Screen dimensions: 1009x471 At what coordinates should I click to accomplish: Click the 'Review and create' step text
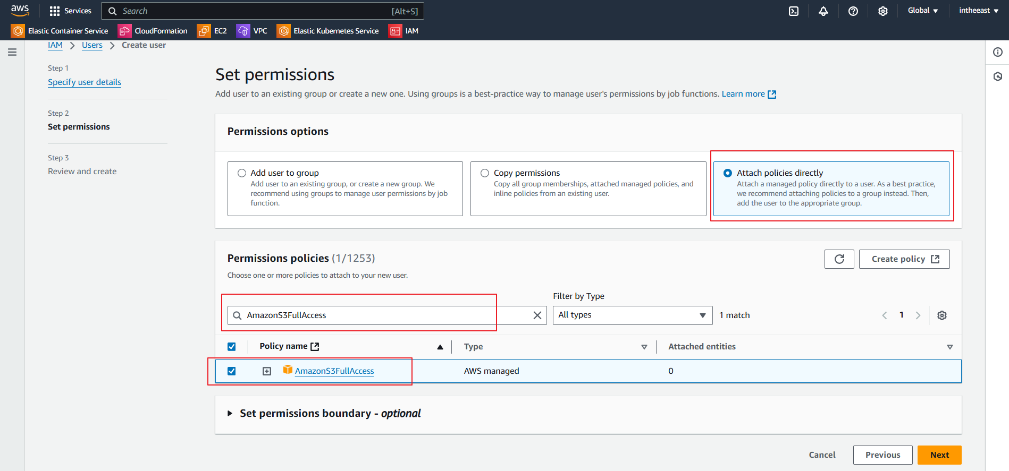point(82,172)
